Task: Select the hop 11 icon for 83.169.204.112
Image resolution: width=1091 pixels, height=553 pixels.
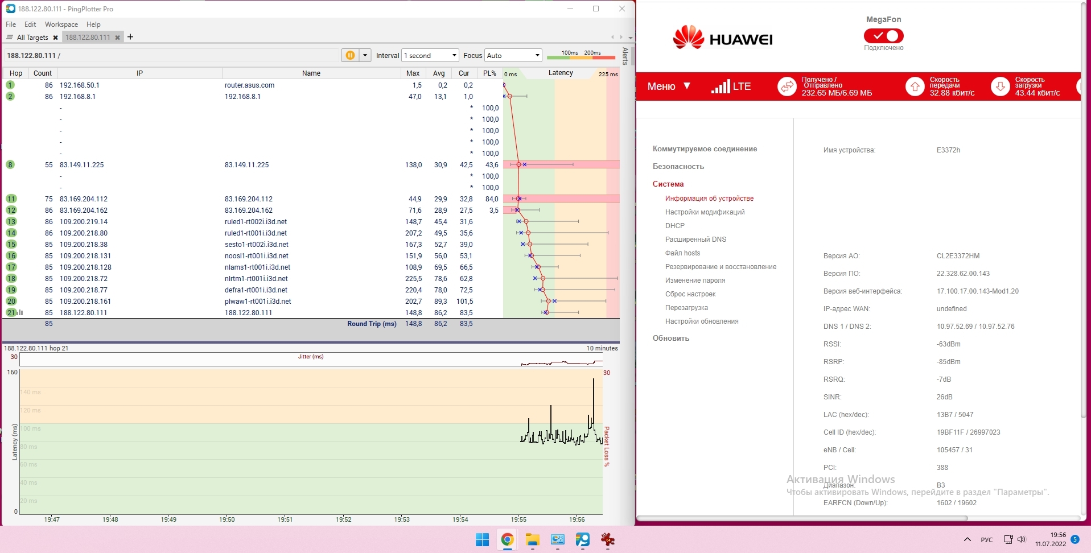Action: [11, 199]
